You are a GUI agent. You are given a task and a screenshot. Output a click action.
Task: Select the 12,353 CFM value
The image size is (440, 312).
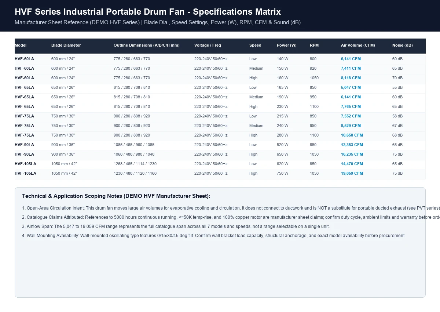point(352,145)
